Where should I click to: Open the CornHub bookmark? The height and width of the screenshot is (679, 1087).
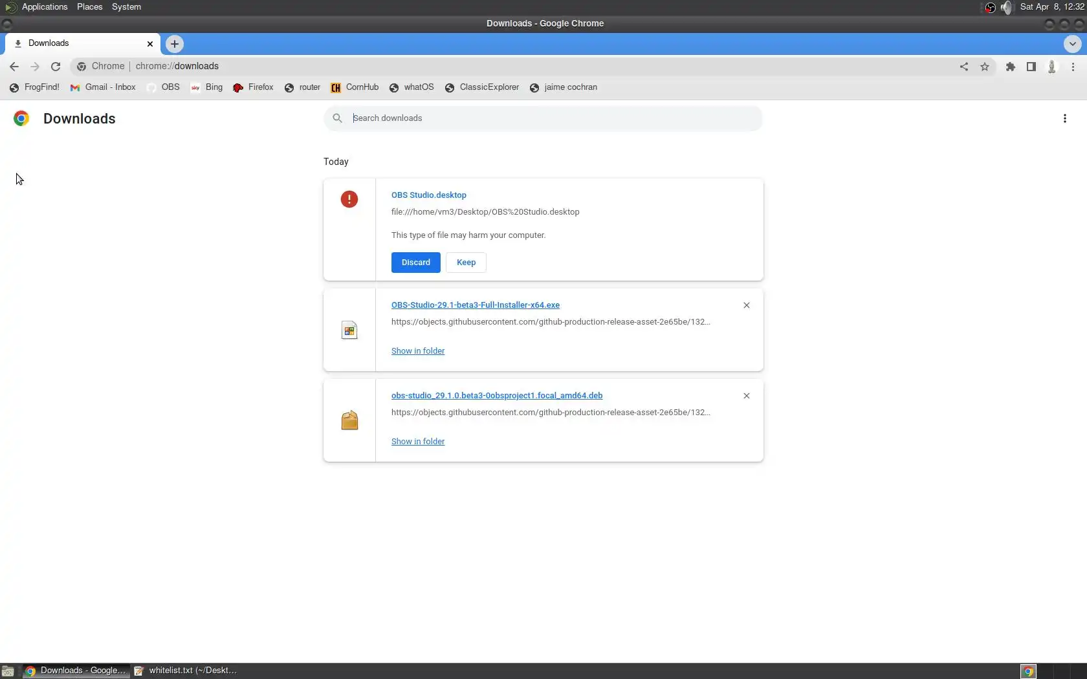(x=355, y=87)
